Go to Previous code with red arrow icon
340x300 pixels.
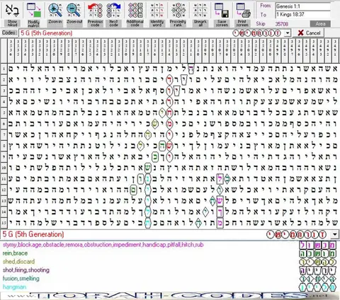[x=95, y=10]
